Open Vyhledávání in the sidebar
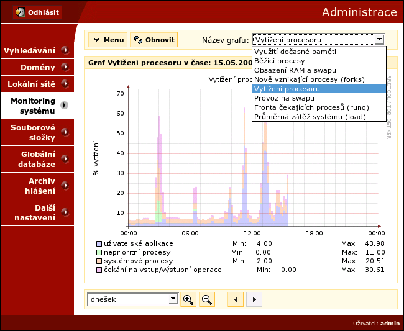The width and height of the screenshot is (404, 331). pos(37,50)
